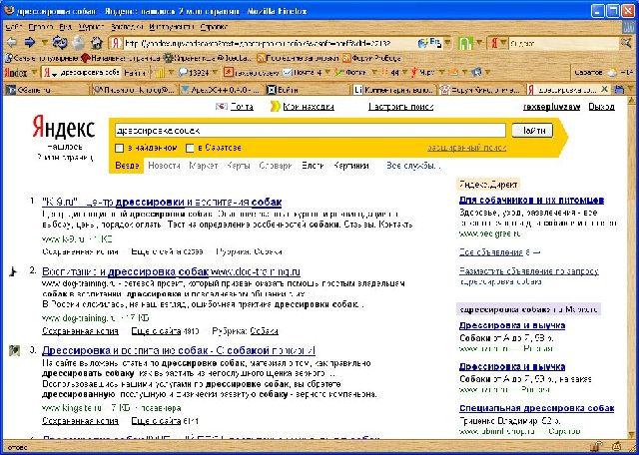
Task: Open the Закладки menu
Action: [x=127, y=27]
